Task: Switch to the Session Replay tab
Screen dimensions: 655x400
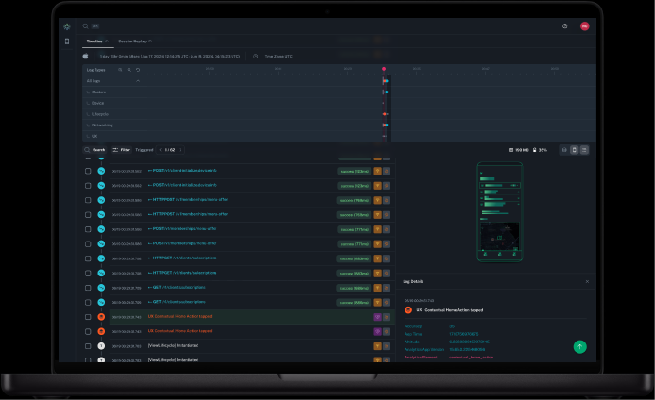Action: [132, 42]
